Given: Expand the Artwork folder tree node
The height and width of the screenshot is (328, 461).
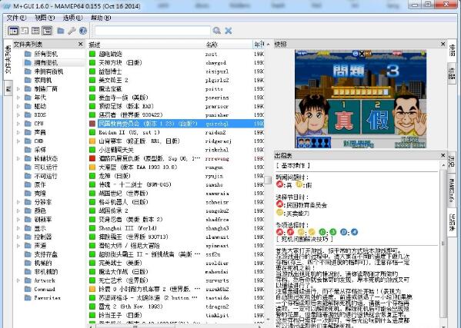Looking at the screenshot, I should (x=18, y=280).
